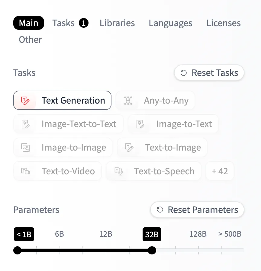Click the Image-Text-to-Text task icon
The width and height of the screenshot is (261, 271).
coord(25,124)
